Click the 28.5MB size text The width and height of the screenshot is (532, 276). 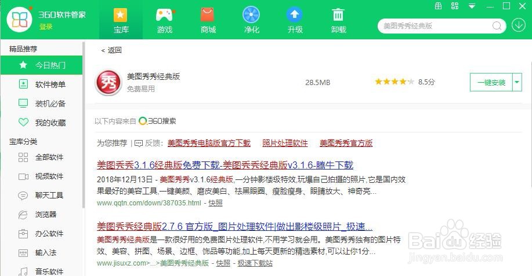click(x=317, y=83)
